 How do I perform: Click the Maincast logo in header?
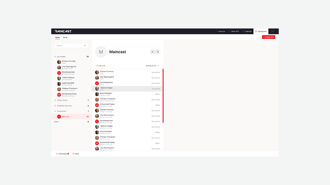[63, 31]
